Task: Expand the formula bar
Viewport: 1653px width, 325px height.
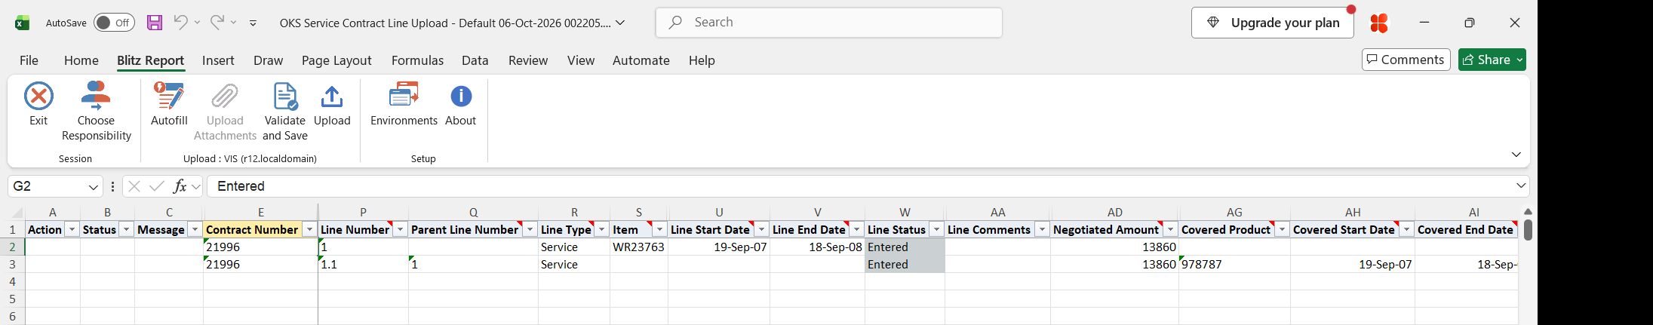Action: click(x=1521, y=186)
